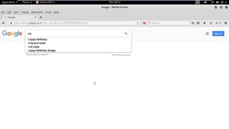The height and width of the screenshot is (129, 229).
Task: Open the power icon system menu
Action: point(222,2)
